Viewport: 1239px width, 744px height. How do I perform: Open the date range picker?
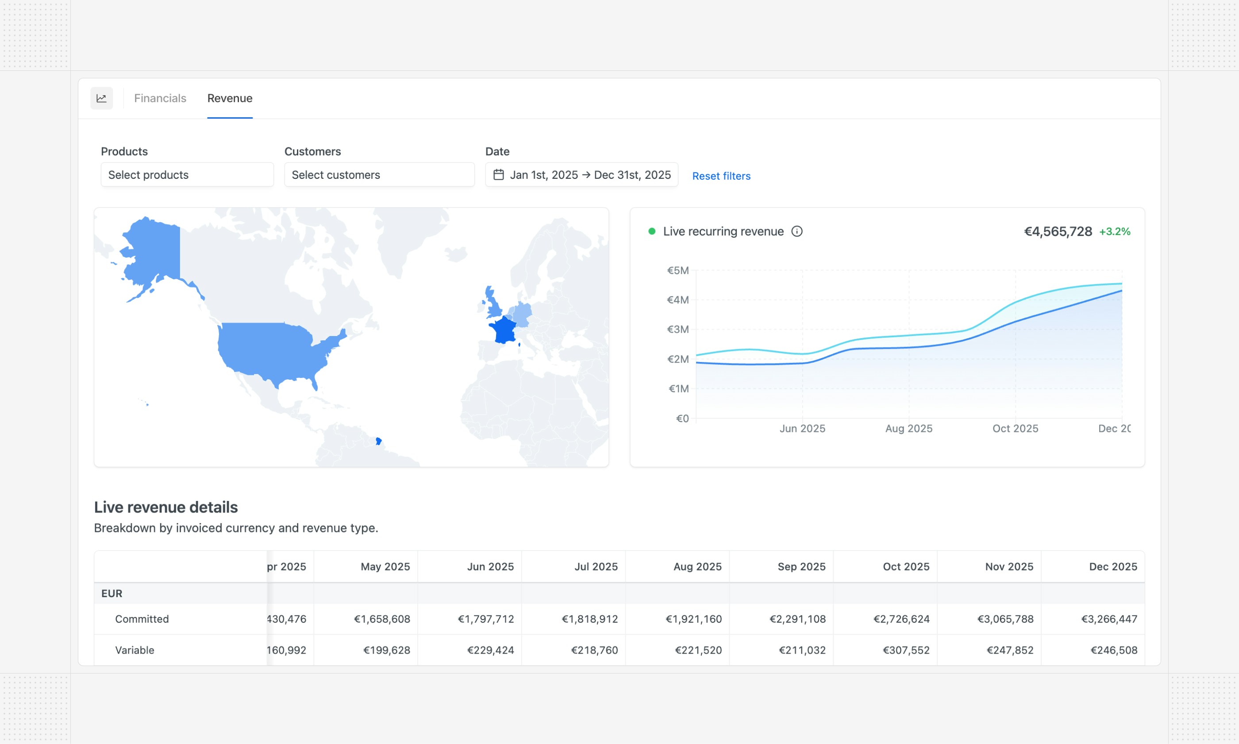click(581, 174)
